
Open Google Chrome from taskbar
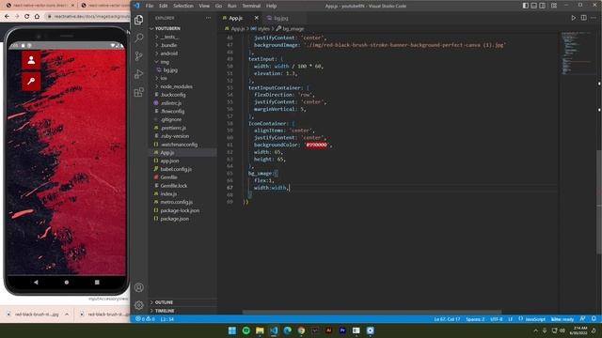click(301, 330)
